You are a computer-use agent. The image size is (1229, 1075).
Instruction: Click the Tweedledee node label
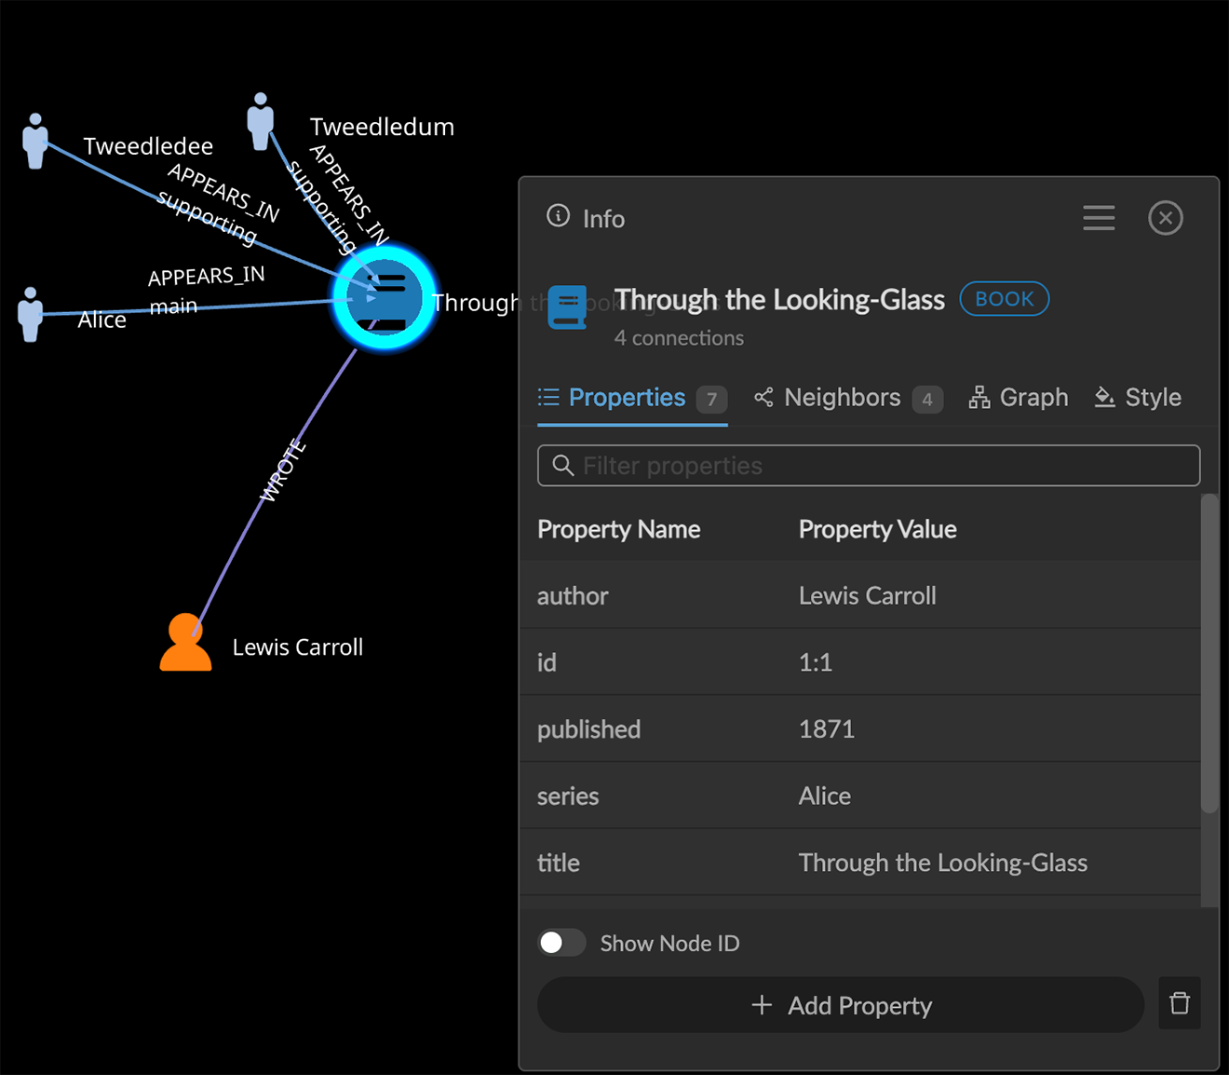(148, 146)
